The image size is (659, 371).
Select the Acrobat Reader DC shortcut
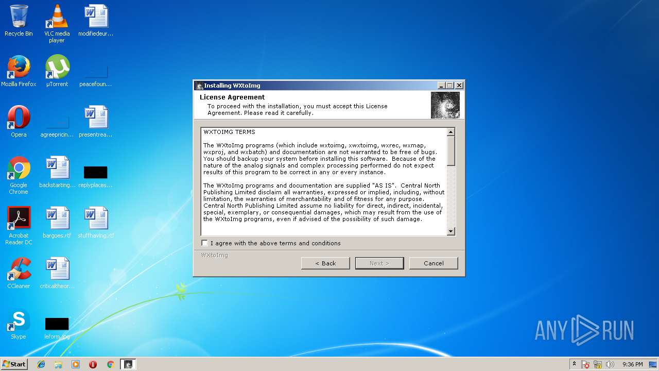tap(19, 226)
